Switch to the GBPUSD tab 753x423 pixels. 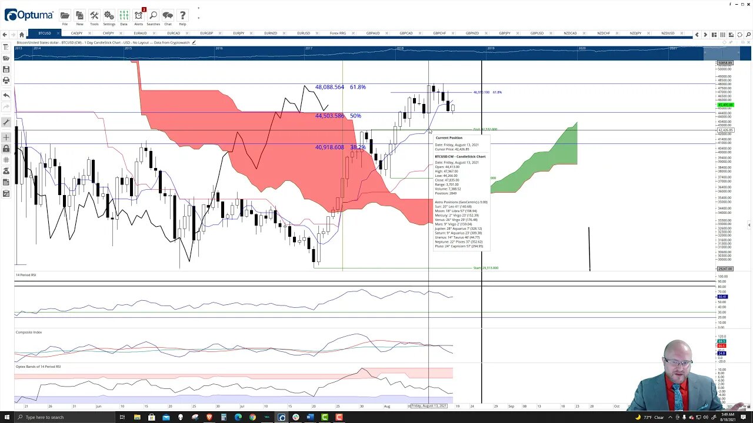[x=537, y=33]
